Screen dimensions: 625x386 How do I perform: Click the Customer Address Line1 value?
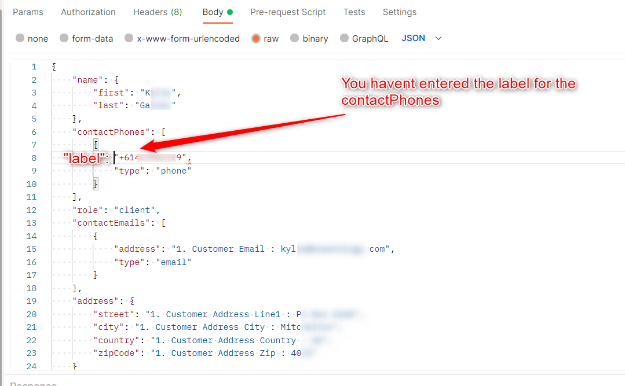tap(252, 314)
